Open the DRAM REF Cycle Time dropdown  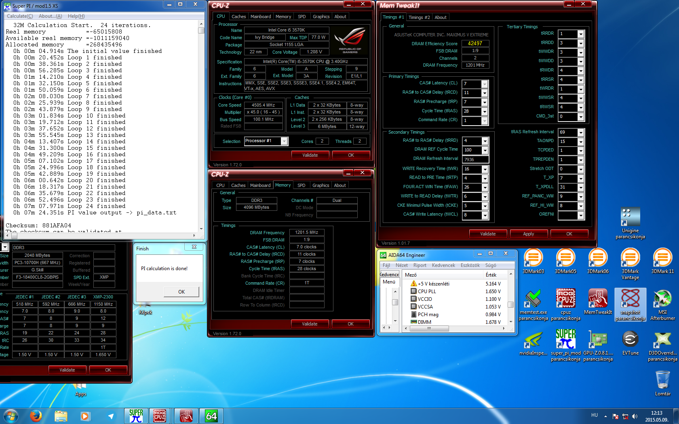[x=485, y=150]
